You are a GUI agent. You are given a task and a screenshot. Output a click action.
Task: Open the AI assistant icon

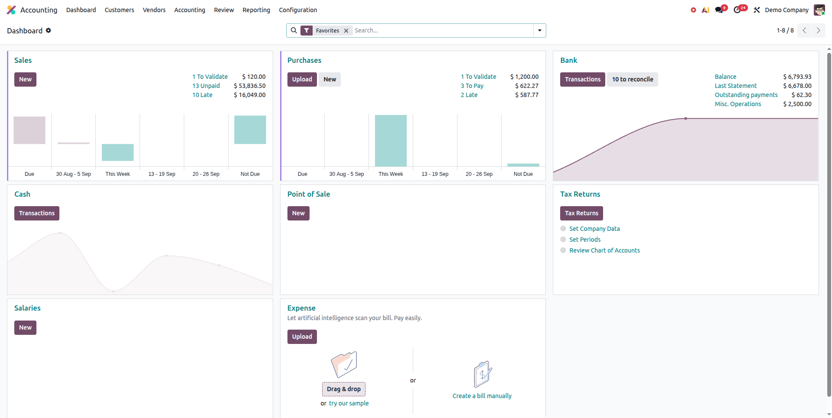[705, 10]
